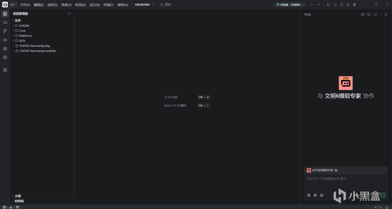Click the 与 AI 对话 shortcut hint
The height and width of the screenshot is (209, 392).
[187, 97]
